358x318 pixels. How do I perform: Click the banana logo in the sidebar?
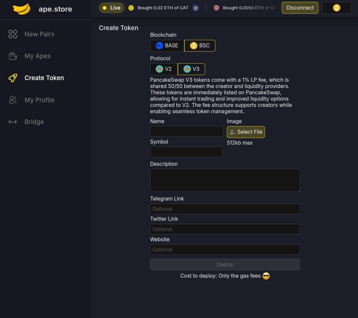(22, 9)
